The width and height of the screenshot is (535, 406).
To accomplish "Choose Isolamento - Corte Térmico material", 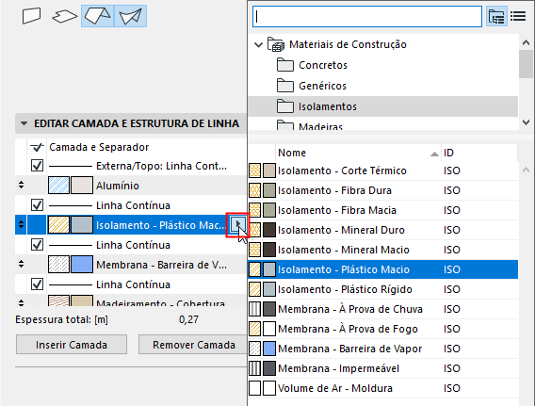I will coord(382,171).
